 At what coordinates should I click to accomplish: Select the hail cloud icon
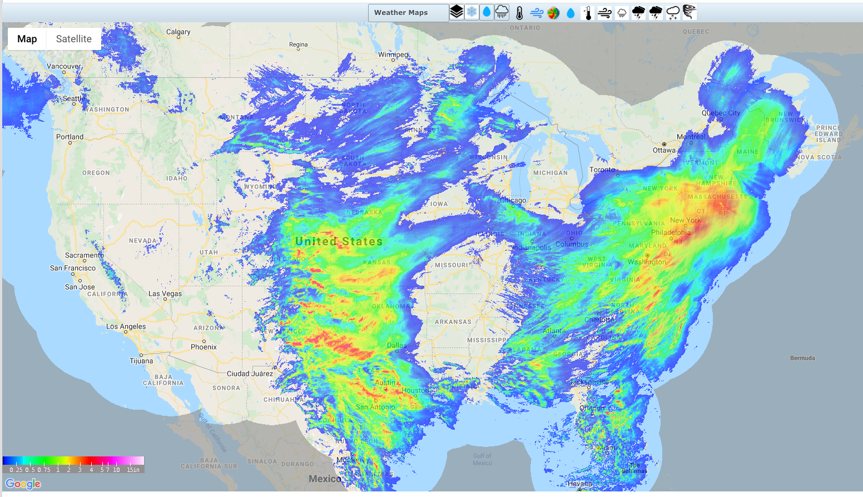(x=673, y=13)
